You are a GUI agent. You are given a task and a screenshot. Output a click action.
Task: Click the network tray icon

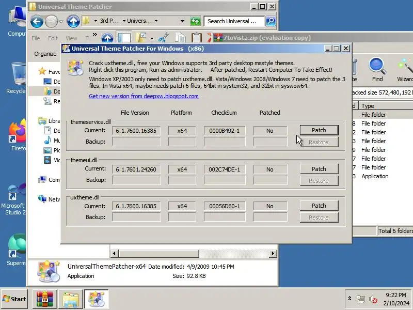click(x=360, y=299)
